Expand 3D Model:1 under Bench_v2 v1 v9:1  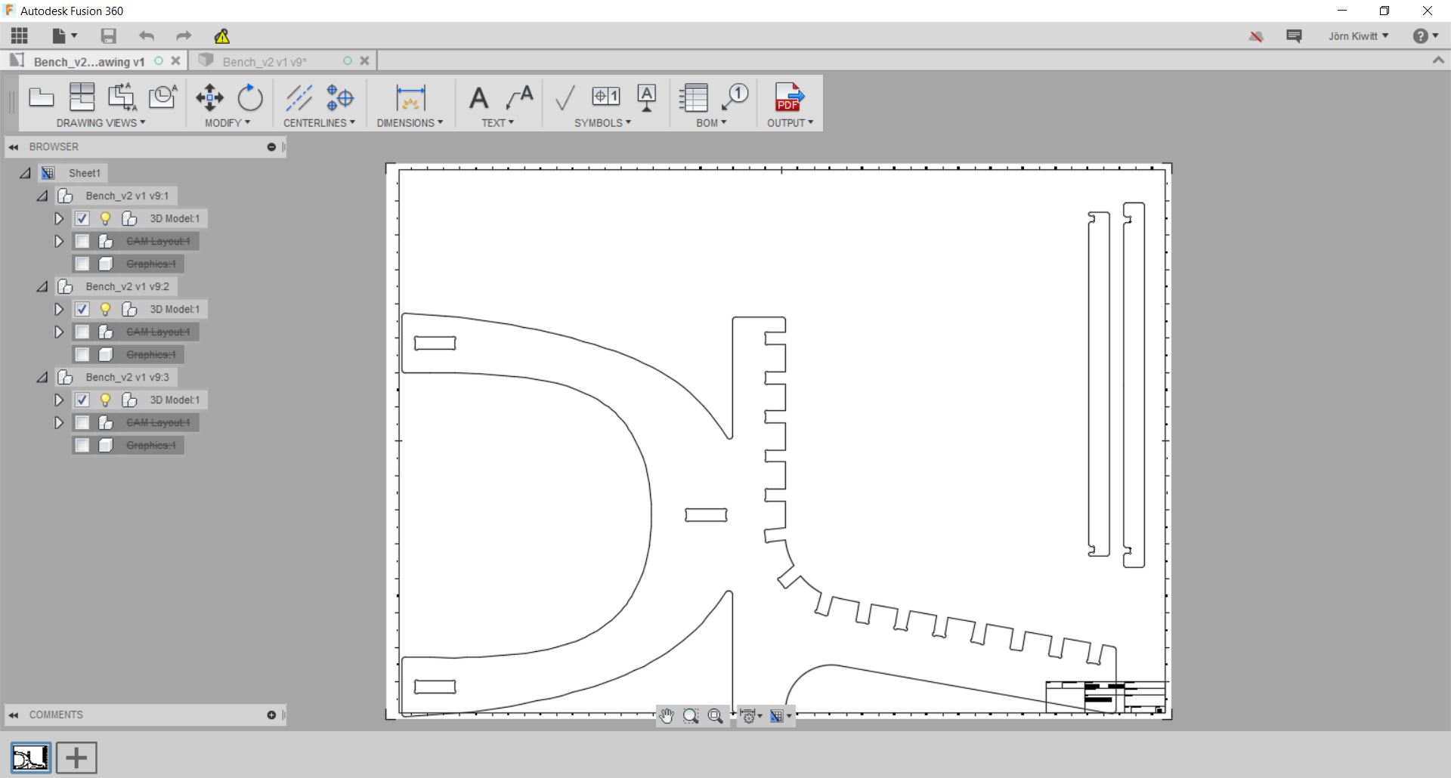coord(58,218)
